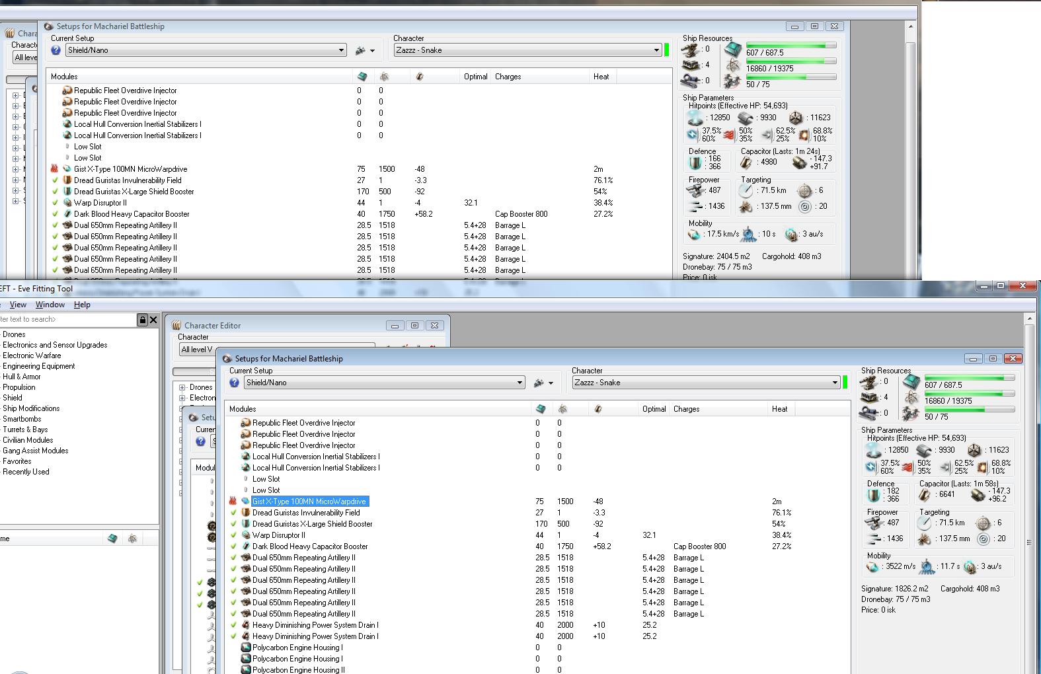Click the blue help icon beside the lower Shield/Nano setup

(234, 383)
